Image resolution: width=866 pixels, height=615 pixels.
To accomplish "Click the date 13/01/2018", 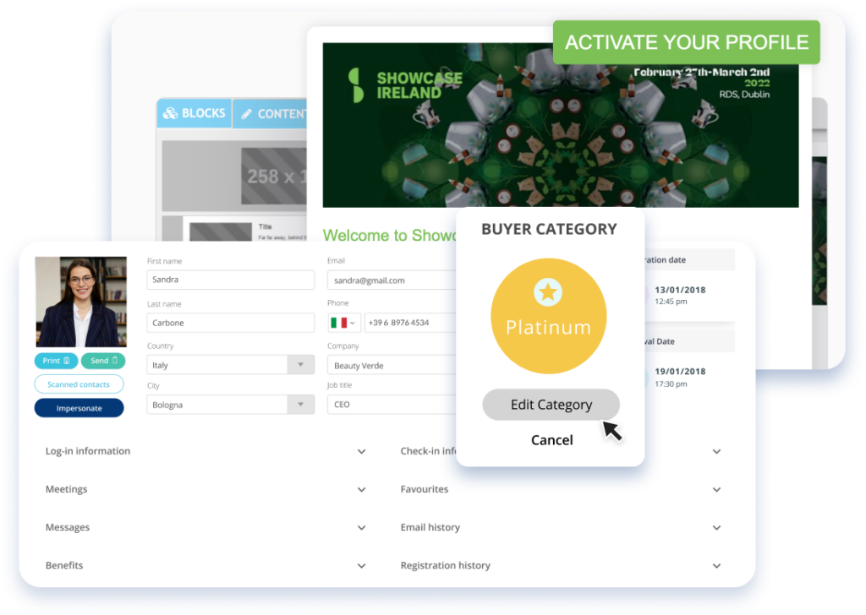I will 680,290.
